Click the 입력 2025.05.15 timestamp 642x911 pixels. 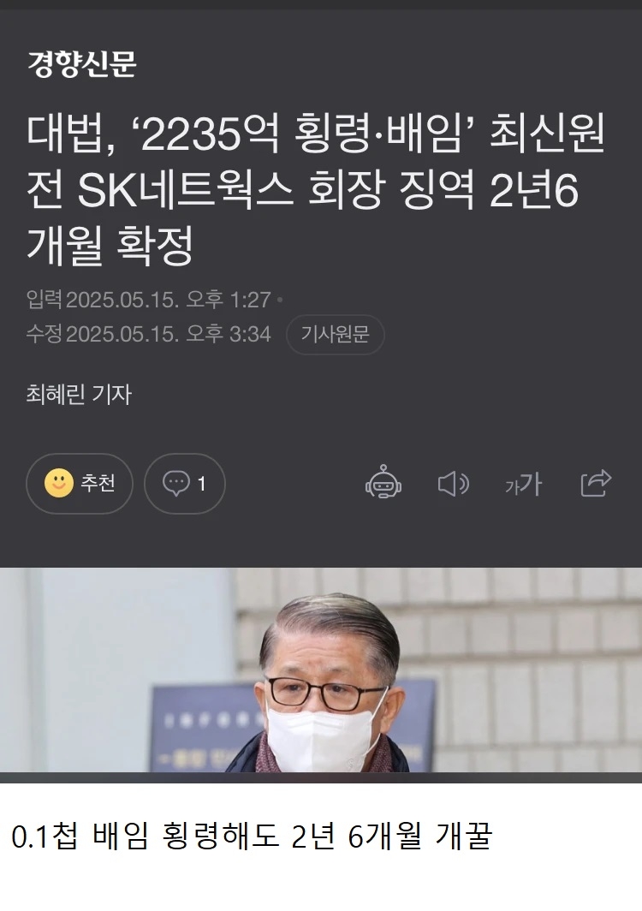click(x=149, y=300)
